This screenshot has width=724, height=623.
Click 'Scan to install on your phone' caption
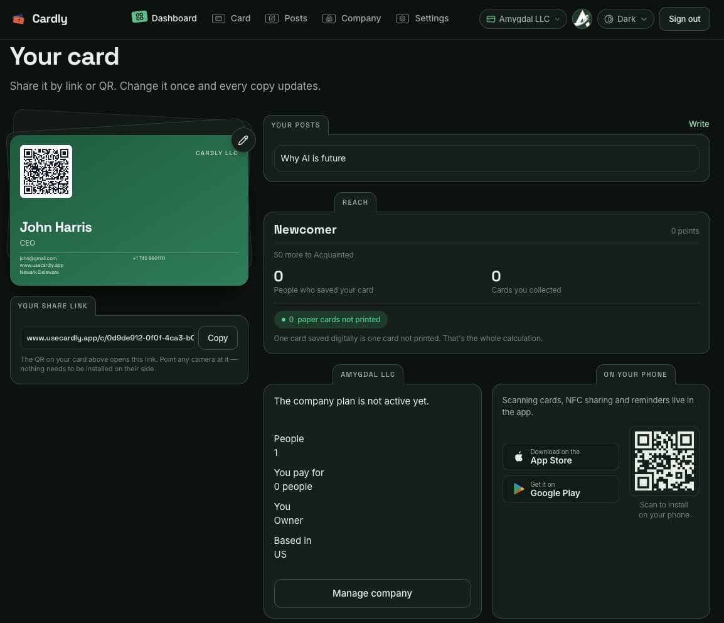(664, 510)
